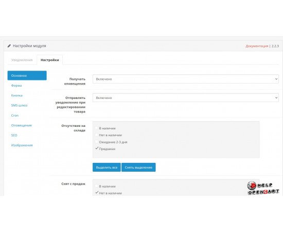Switch to the Уведомления tab
The width and height of the screenshot is (283, 232).
(x=22, y=60)
